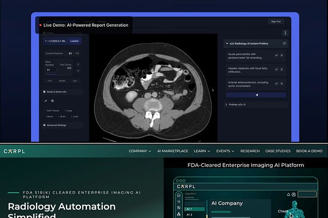Screen dimensions: 328x218
Task: Open the three-dot options menu
Action: (285, 33)
